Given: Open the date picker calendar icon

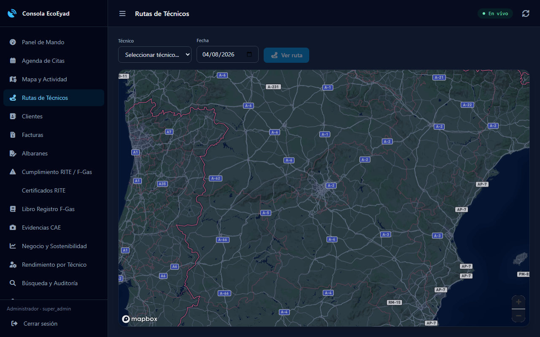Looking at the screenshot, I should [249, 54].
